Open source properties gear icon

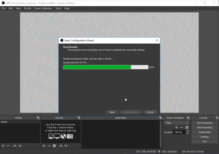pos(54,146)
